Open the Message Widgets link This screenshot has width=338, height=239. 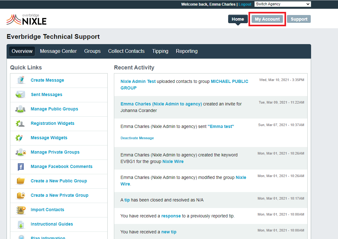click(49, 138)
